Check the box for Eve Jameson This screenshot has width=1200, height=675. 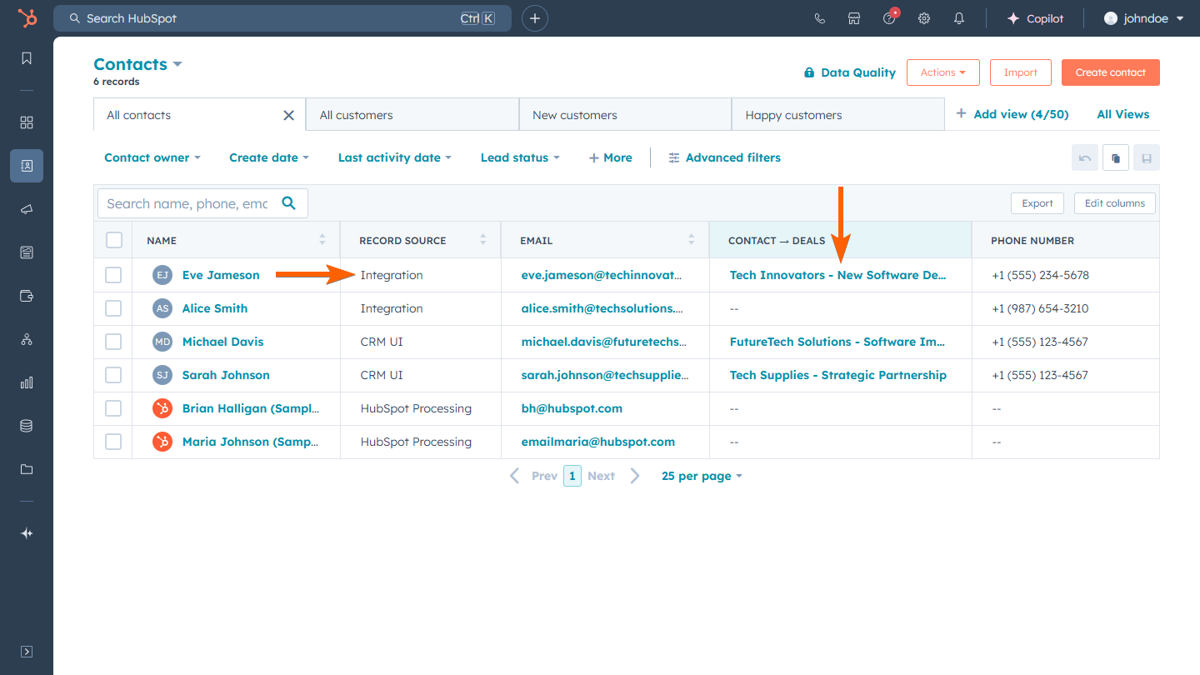point(113,275)
